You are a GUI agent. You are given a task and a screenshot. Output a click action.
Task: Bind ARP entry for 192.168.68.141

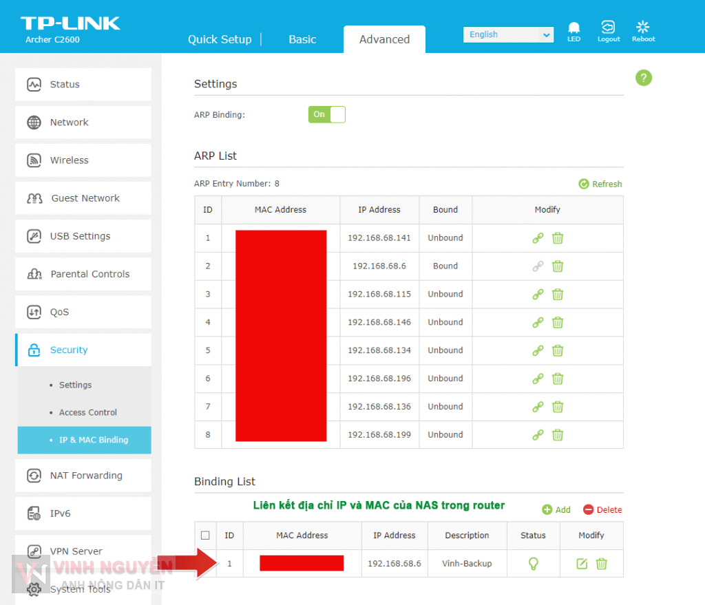click(538, 238)
